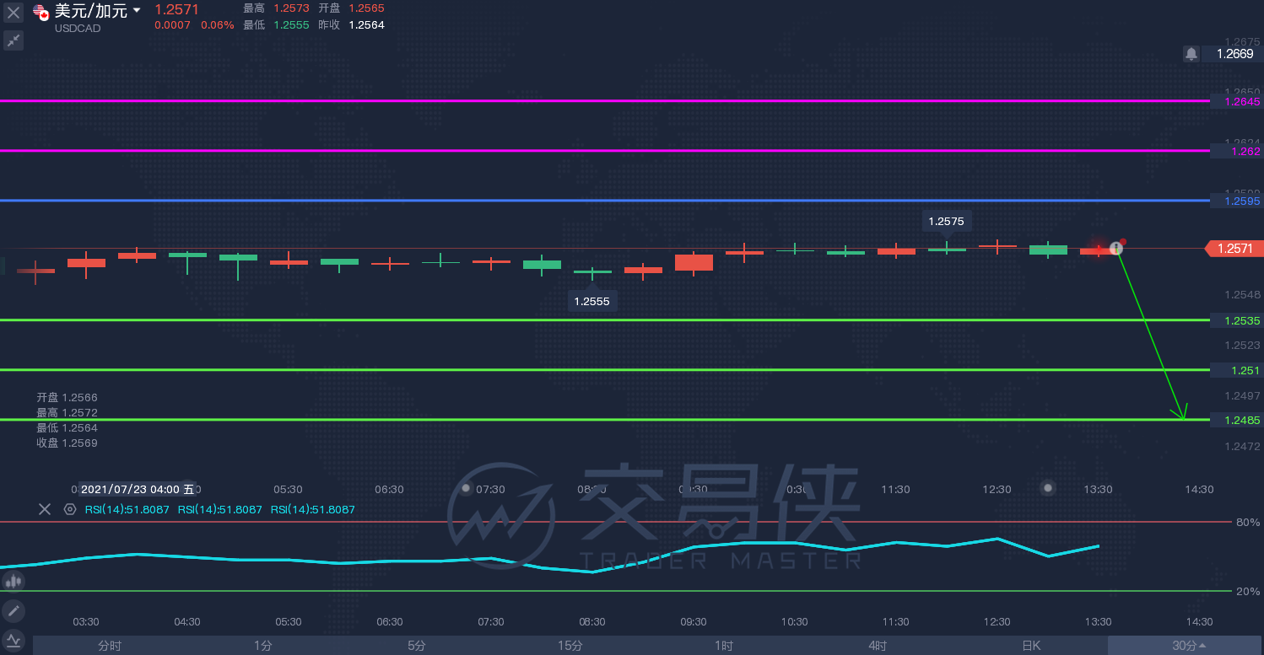Open the 美元/加元 currency pair dropdown
This screenshot has width=1264, height=655.
[137, 11]
